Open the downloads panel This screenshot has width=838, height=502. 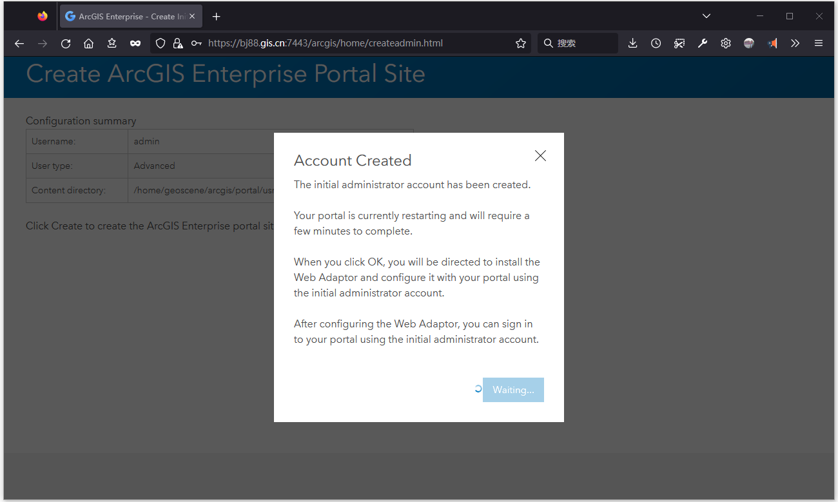[x=633, y=43]
